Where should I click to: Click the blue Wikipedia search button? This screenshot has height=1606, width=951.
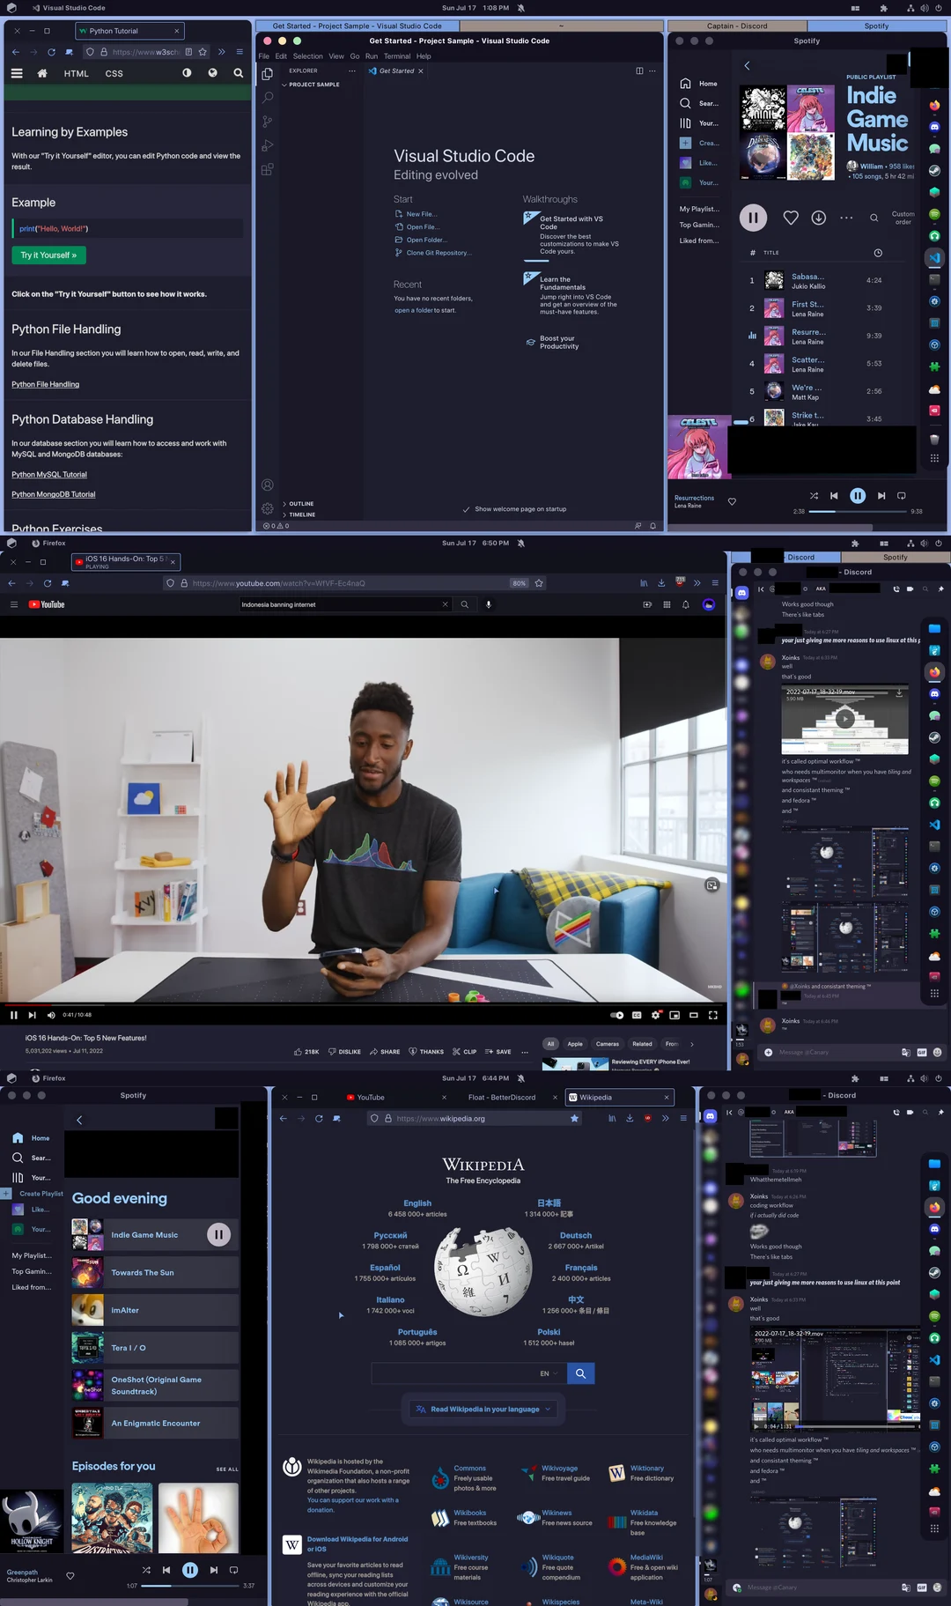[580, 1373]
